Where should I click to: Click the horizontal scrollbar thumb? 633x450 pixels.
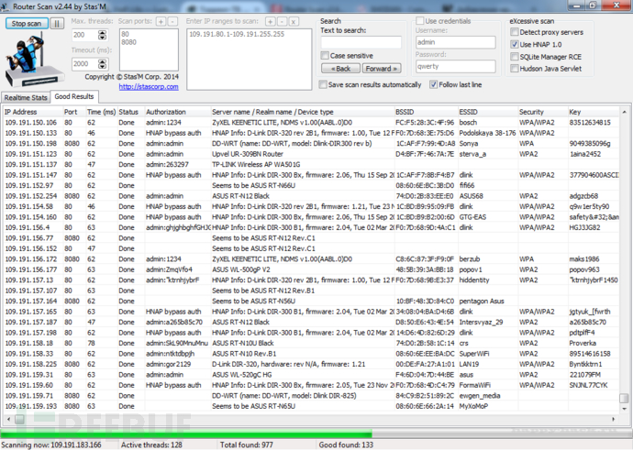click(19, 420)
